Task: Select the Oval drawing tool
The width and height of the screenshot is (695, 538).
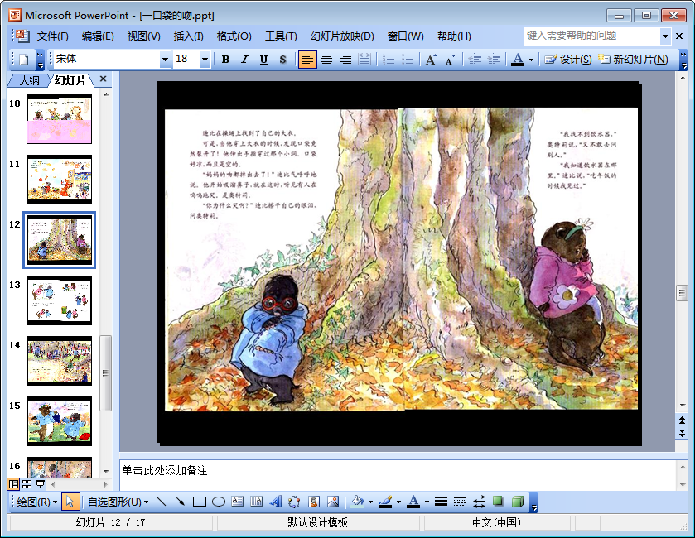Action: pos(219,502)
